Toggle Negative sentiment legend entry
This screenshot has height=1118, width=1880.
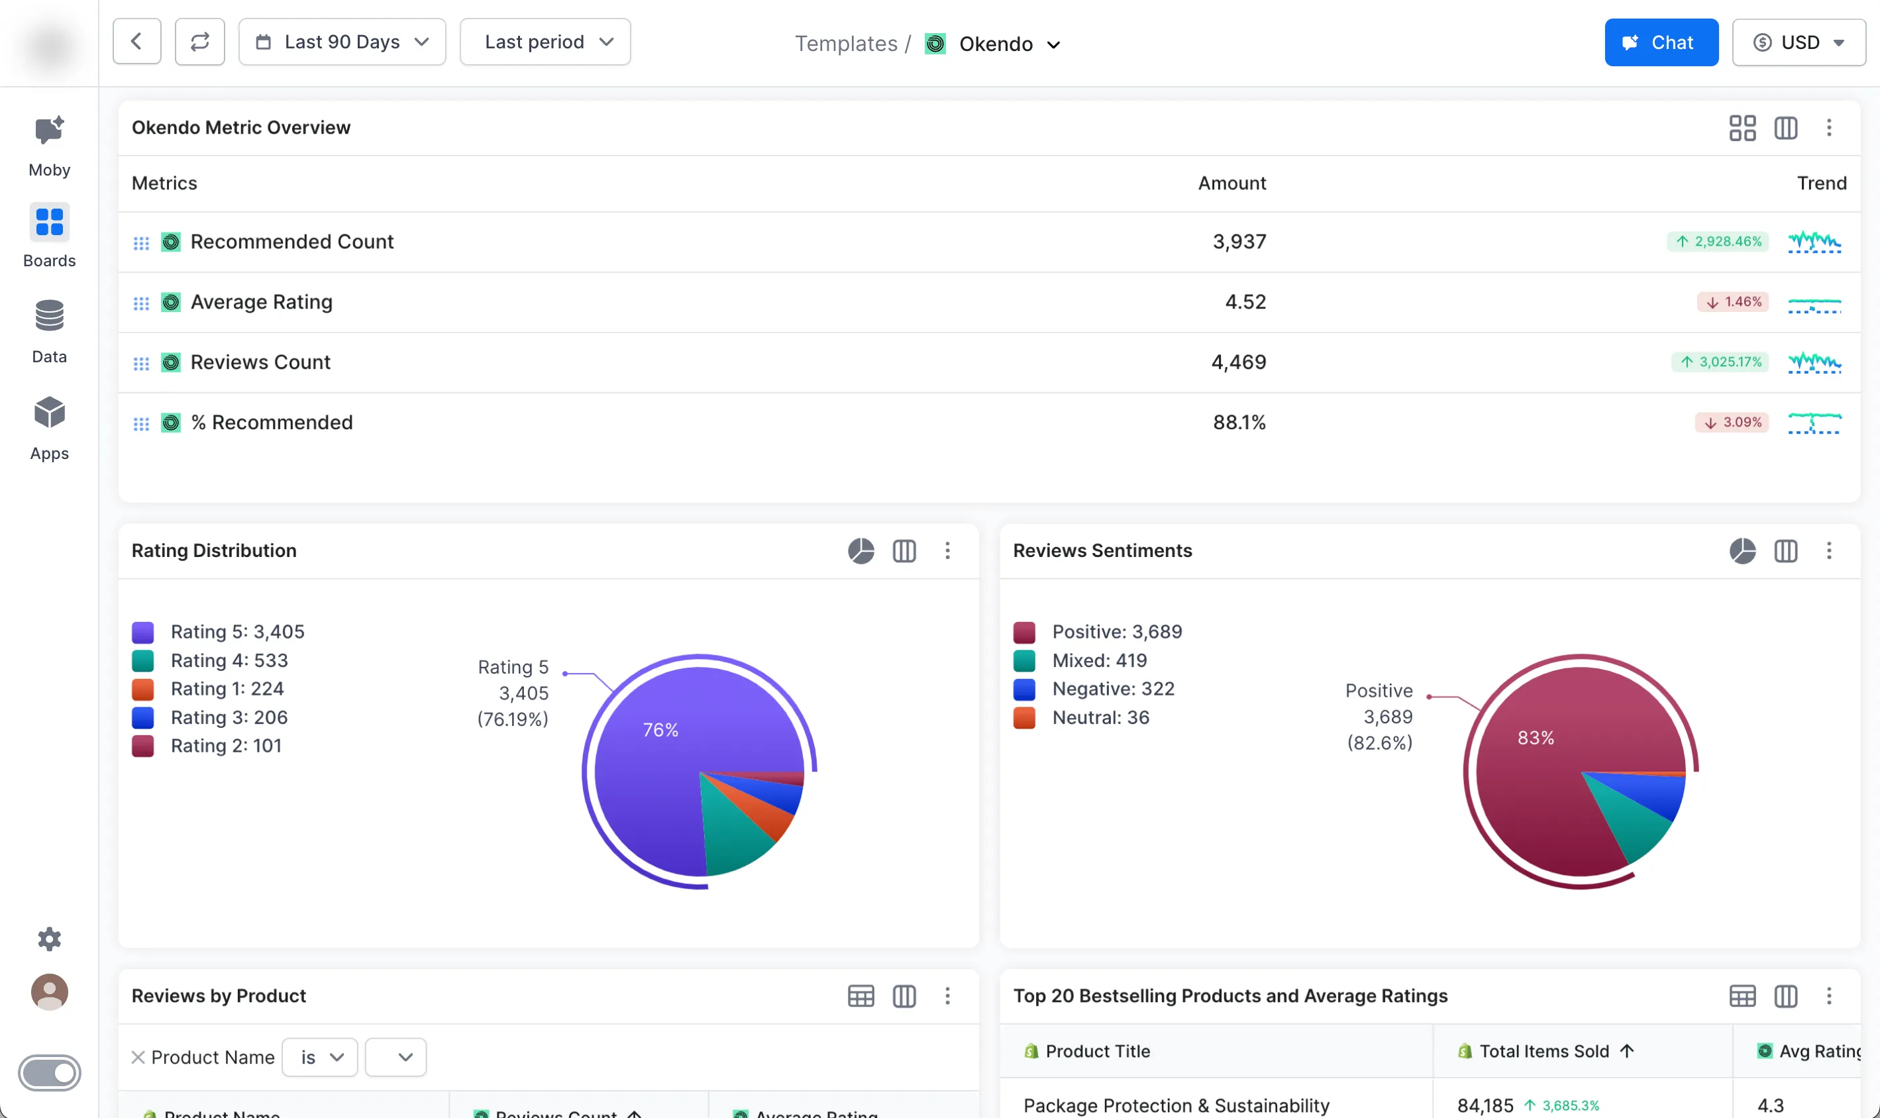tap(1112, 689)
